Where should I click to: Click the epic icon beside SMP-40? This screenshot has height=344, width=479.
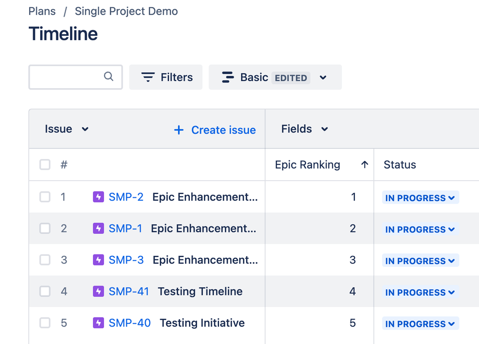[x=98, y=322]
